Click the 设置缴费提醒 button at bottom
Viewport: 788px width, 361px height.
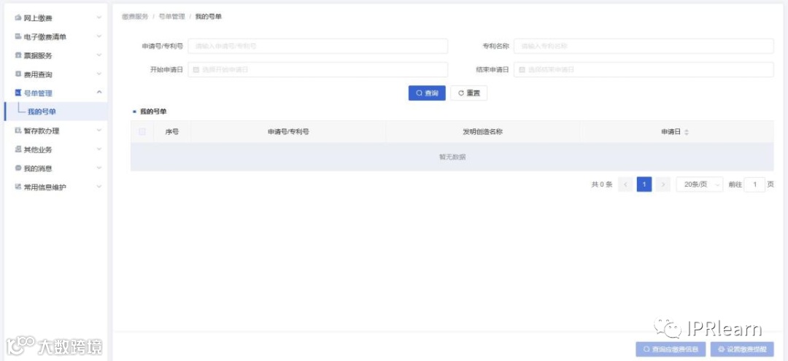point(742,349)
